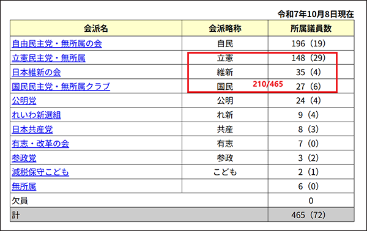367x231 pixels.
Task: Click the 日本維新の会 link
Action: [36, 72]
